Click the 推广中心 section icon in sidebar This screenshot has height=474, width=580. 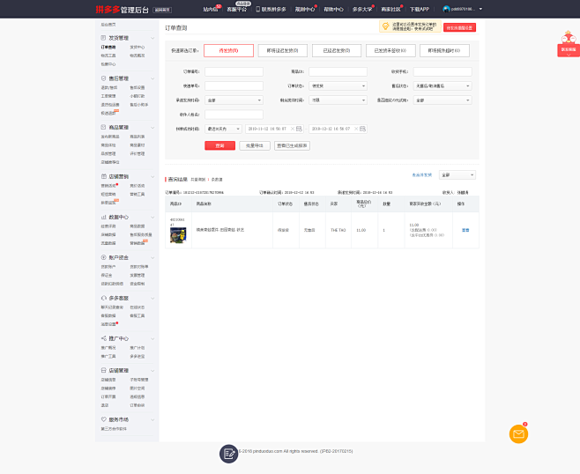(x=101, y=338)
